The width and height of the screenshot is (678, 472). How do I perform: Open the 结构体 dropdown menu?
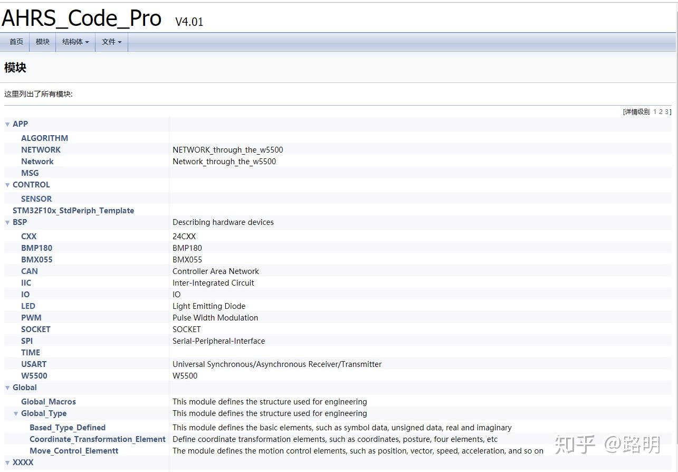(75, 42)
